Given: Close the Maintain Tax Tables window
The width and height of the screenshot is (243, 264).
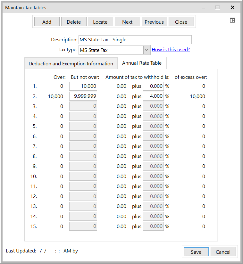Looking at the screenshot, I should tap(232, 7).
